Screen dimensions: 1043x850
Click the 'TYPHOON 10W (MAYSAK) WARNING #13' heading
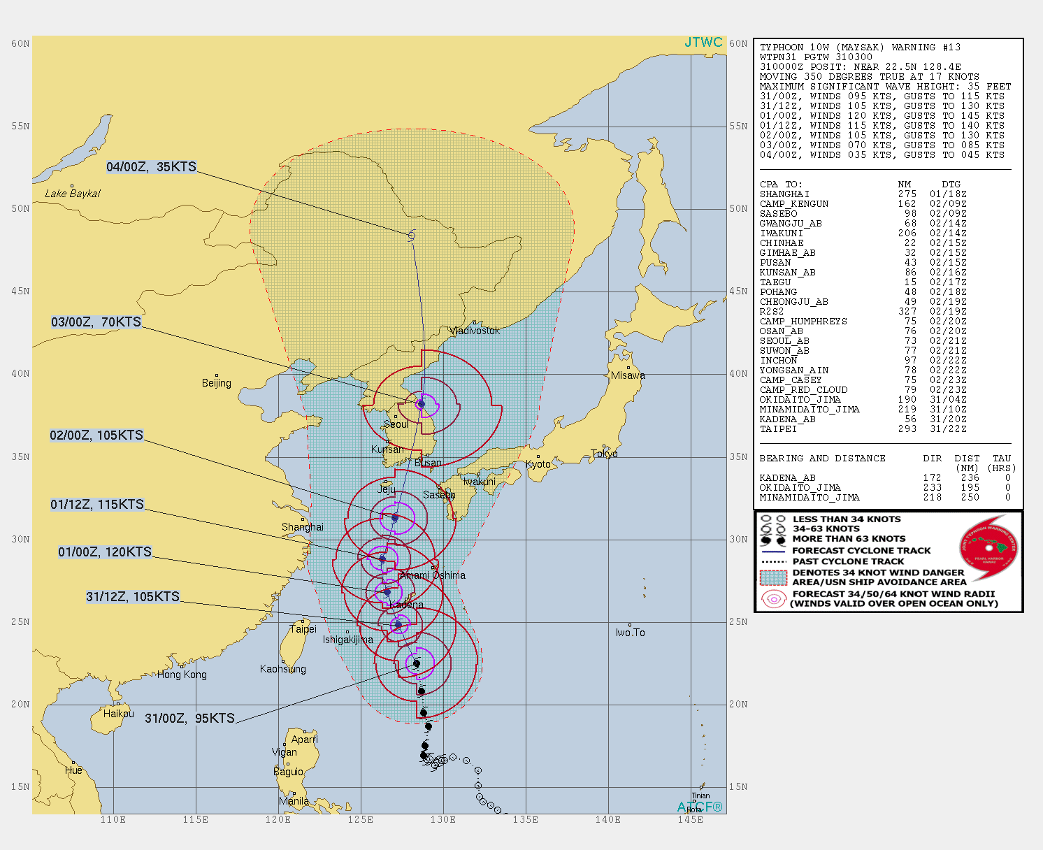861,48
